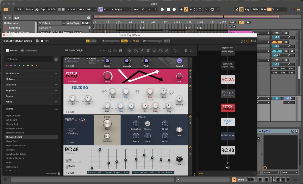Screen dimensions: 303x184
Task: Select the Chorus mode on Flanger Chorus
Action: point(92,59)
